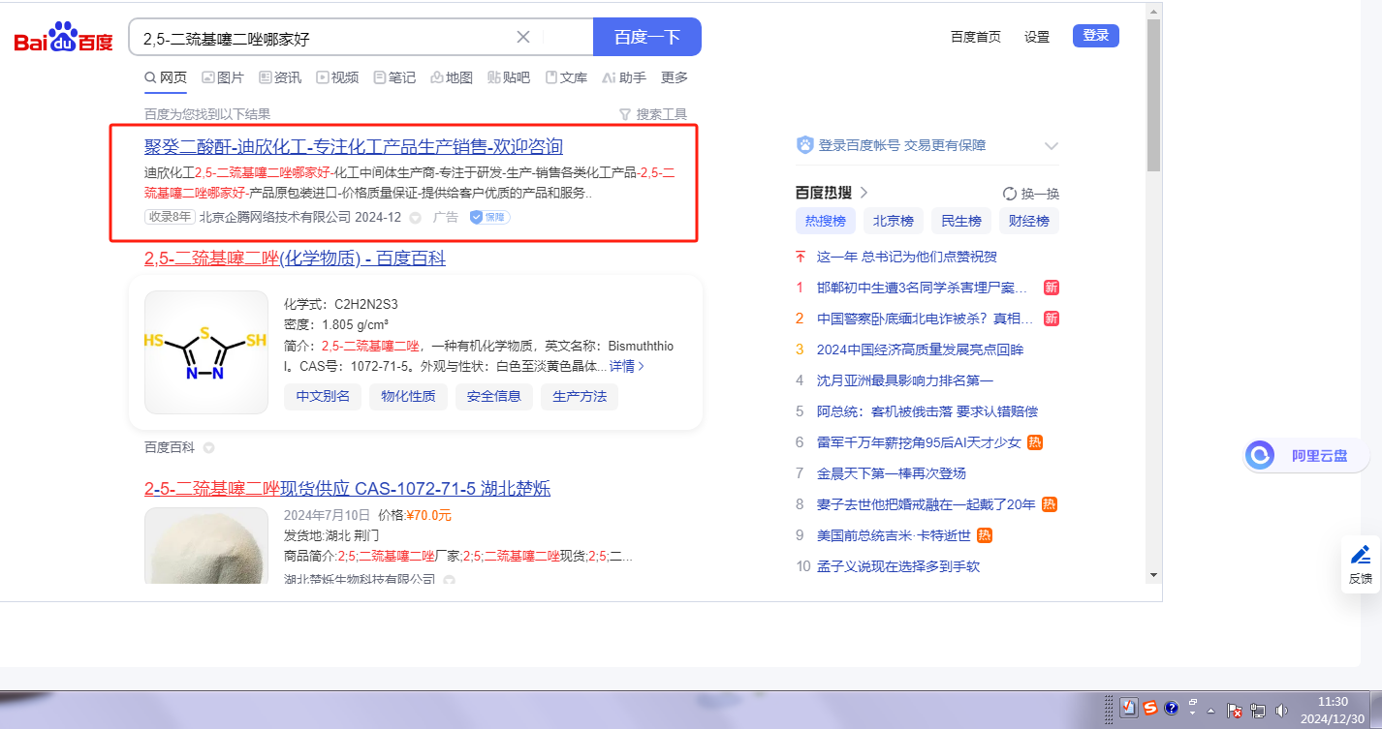Open the 更多 menu in search categories
This screenshot has height=729, width=1382.
(675, 77)
